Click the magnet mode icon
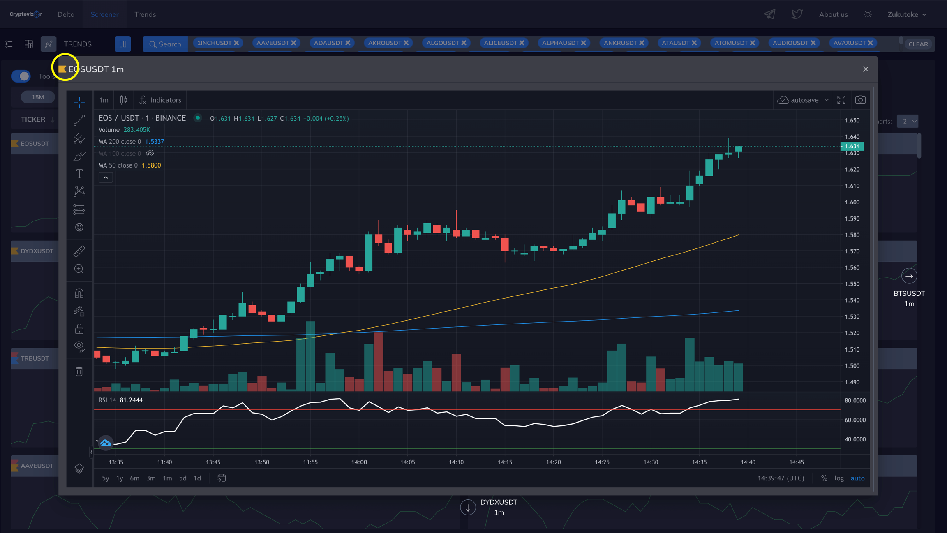This screenshot has width=947, height=533. (79, 293)
